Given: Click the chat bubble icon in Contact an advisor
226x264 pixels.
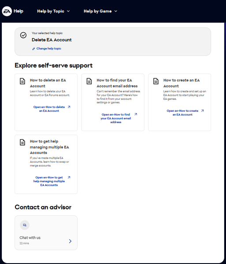Looking at the screenshot, I should point(25,225).
